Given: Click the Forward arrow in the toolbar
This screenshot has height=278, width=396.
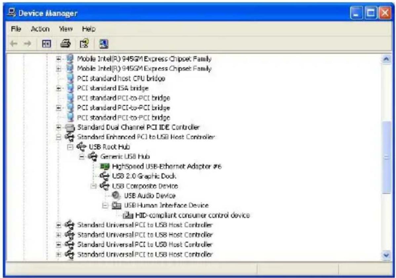Looking at the screenshot, I should [x=27, y=44].
